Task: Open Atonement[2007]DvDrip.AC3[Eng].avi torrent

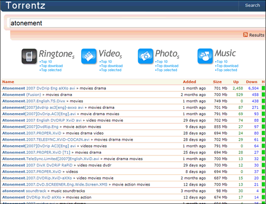Action: [39, 114]
